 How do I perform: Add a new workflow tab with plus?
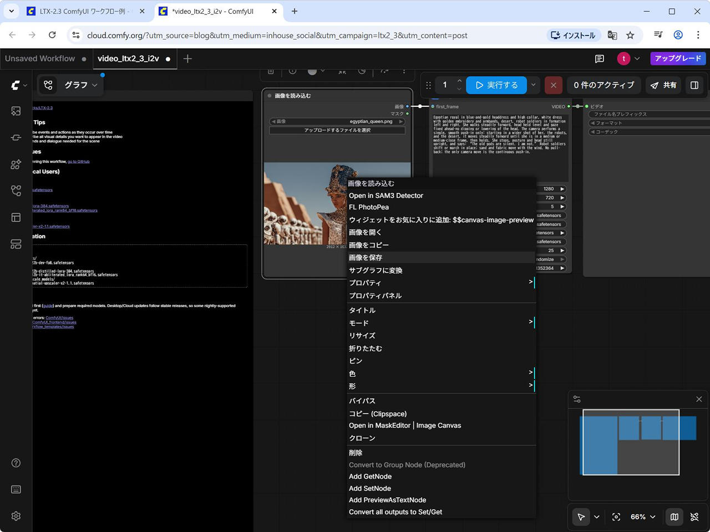pos(187,59)
